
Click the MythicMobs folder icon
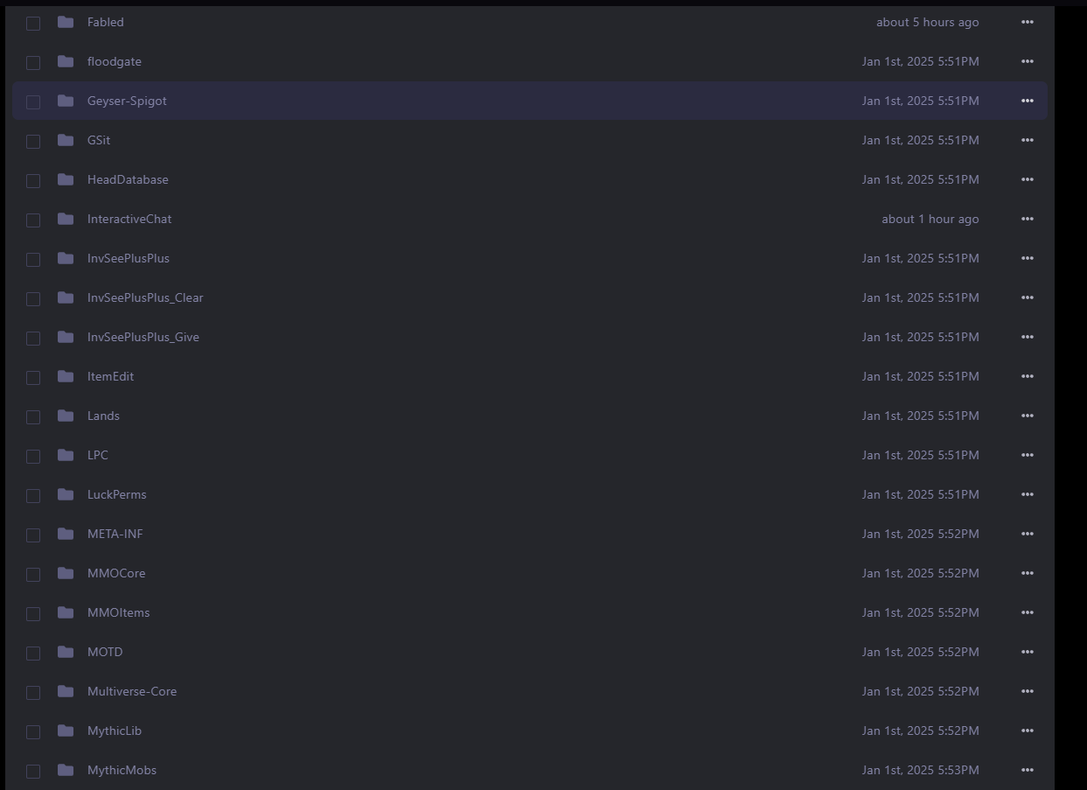pyautogui.click(x=66, y=770)
